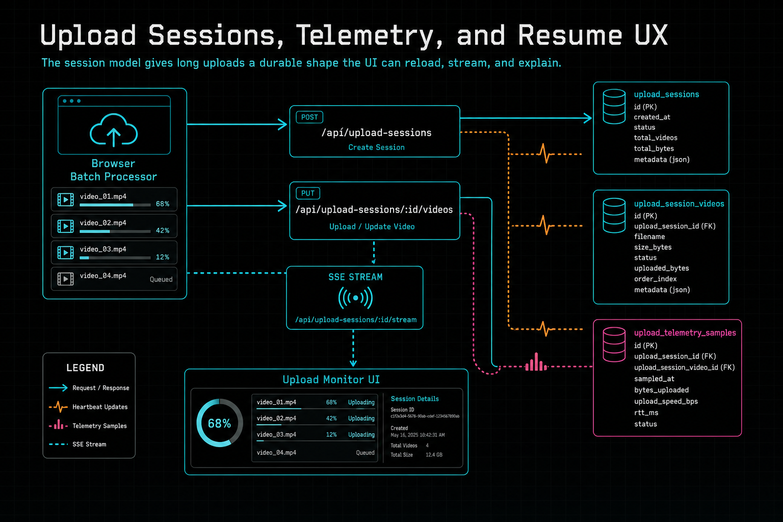Click the /api/upload-sessions/:id/stream endpoint path
The width and height of the screenshot is (783, 522).
point(356,320)
